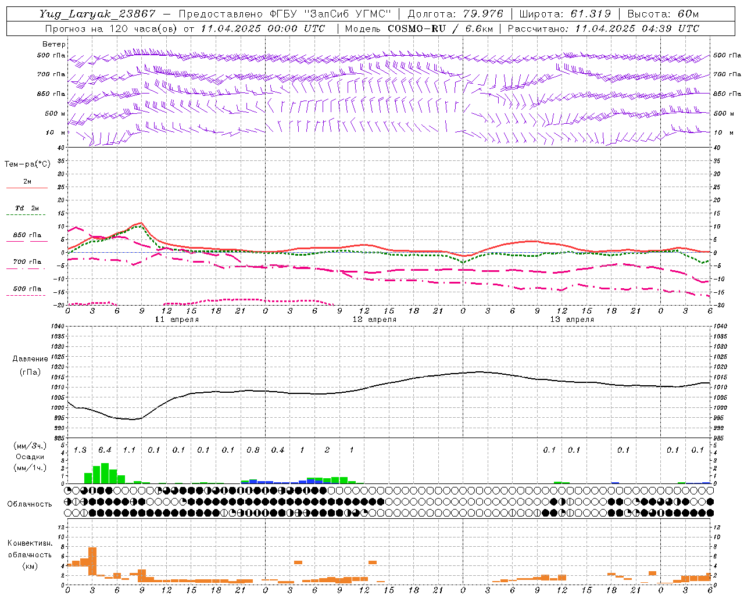The height and width of the screenshot is (595, 744).
Task: Click the date label 12 апреля
Action: tap(374, 320)
